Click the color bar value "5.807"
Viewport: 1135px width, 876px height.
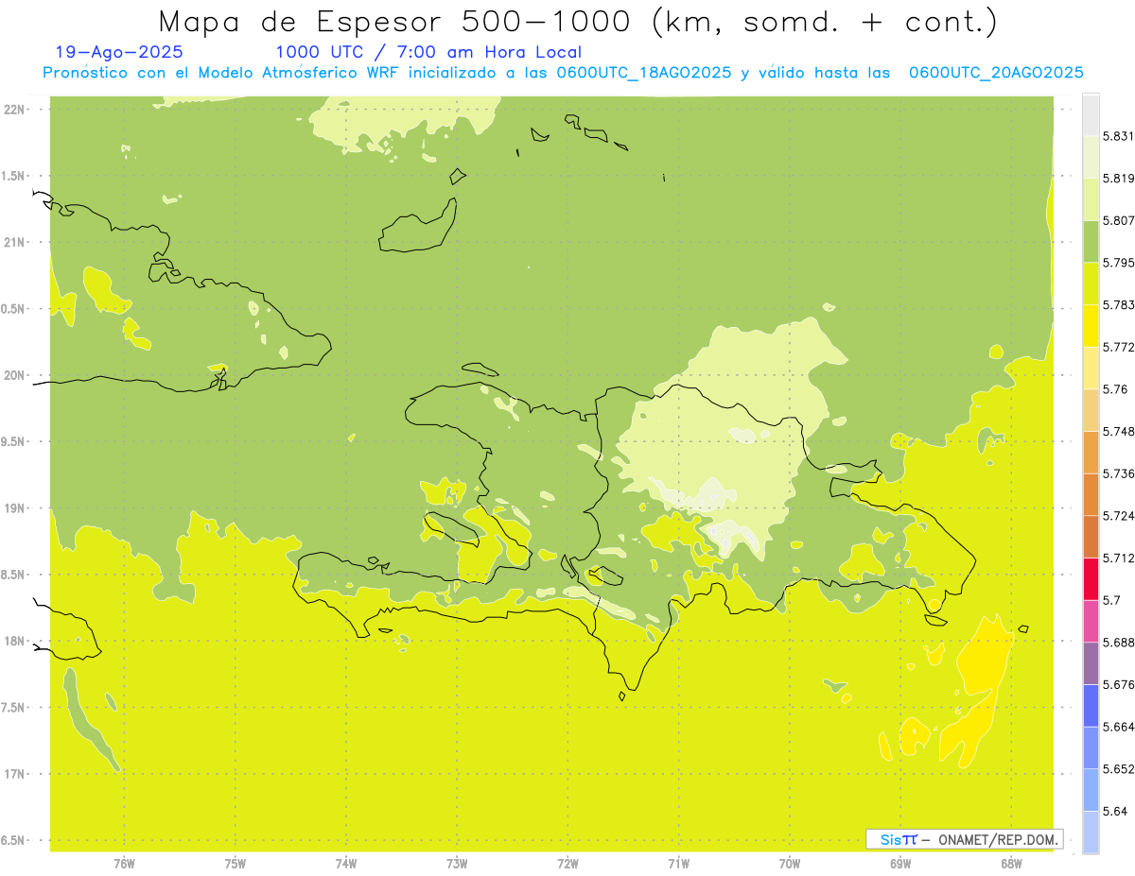click(x=1119, y=220)
